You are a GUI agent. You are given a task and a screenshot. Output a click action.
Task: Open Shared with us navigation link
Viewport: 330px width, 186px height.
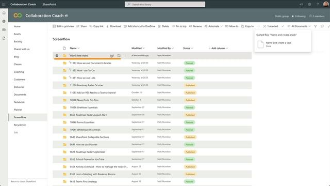pos(22,49)
